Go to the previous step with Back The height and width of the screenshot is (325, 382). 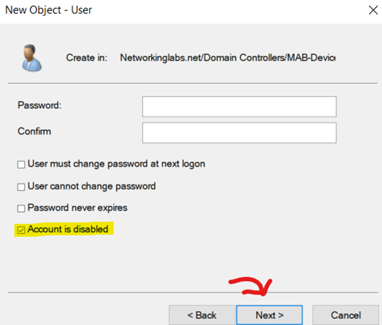pos(202,315)
